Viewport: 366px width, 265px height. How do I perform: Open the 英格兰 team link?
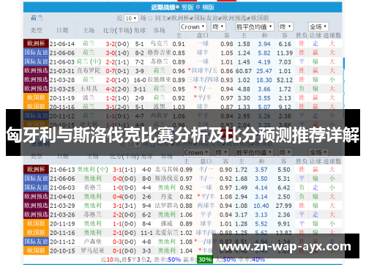(x=92, y=187)
